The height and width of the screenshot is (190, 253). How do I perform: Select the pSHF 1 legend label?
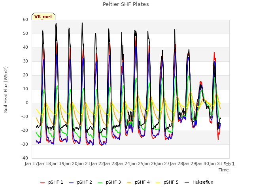[56, 182]
